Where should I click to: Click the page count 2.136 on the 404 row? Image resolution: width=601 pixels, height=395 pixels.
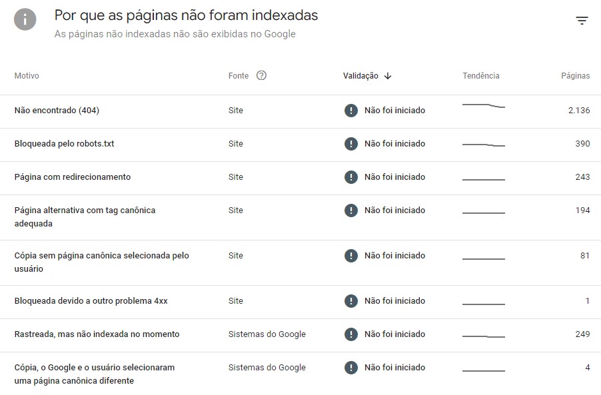tap(578, 110)
